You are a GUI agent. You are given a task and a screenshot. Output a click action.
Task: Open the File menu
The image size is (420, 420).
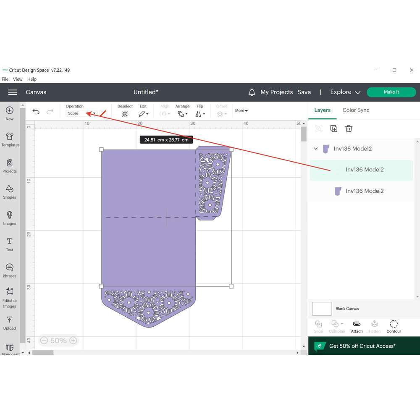click(5, 79)
